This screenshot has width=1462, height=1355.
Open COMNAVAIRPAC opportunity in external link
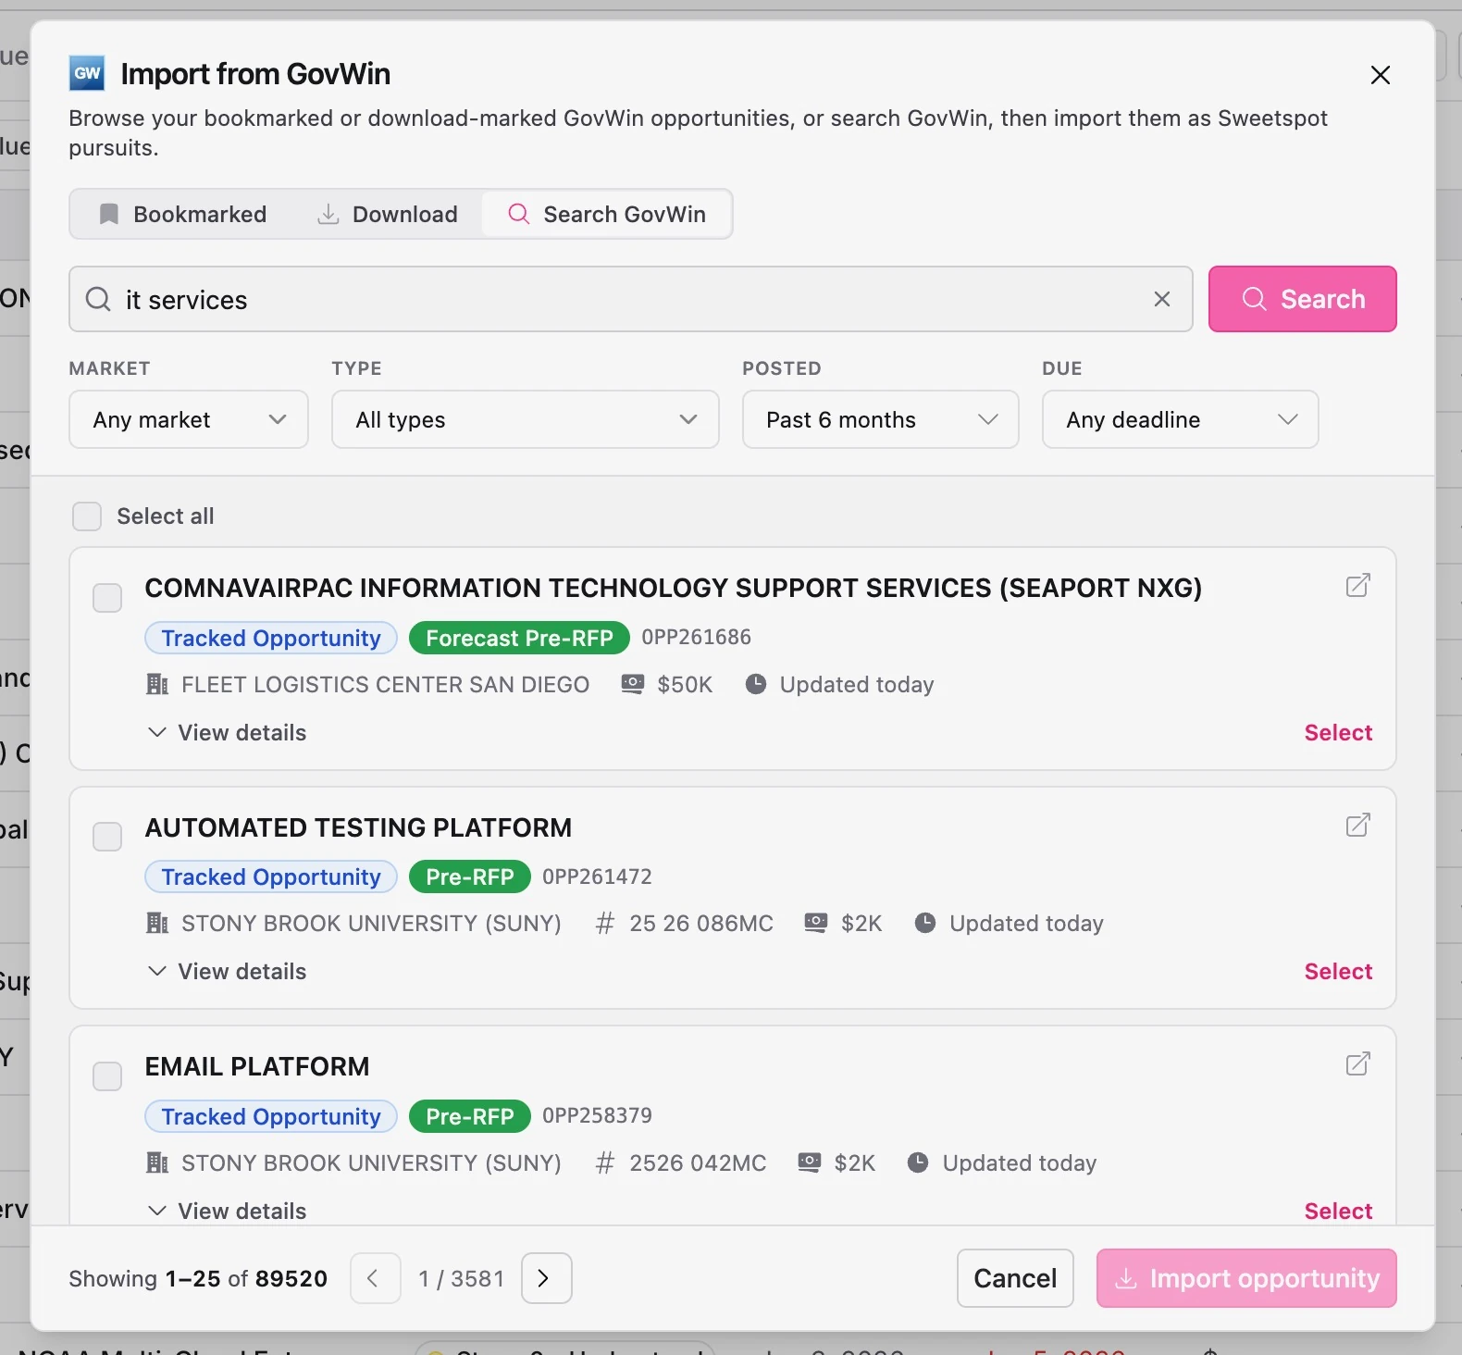point(1357,585)
